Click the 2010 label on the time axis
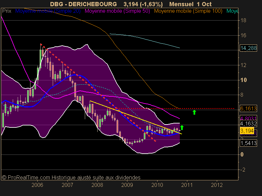This screenshot has height=196, width=262. pyautogui.click(x=157, y=185)
